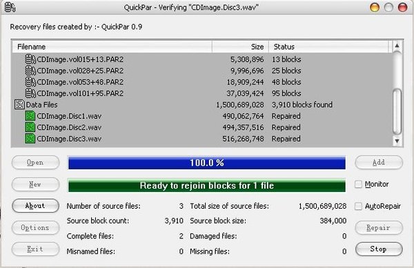Click the green file icon for CDImage.Disc2.wav
Image resolution: width=414 pixels, height=268 pixels.
[x=30, y=127]
